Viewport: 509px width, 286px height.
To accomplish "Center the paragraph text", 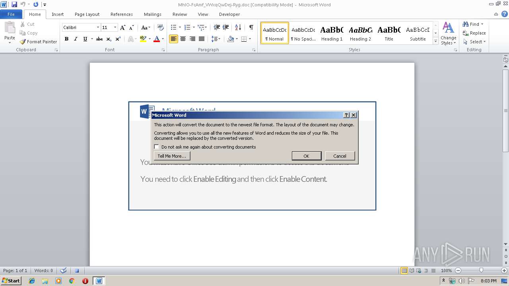I will [x=183, y=39].
